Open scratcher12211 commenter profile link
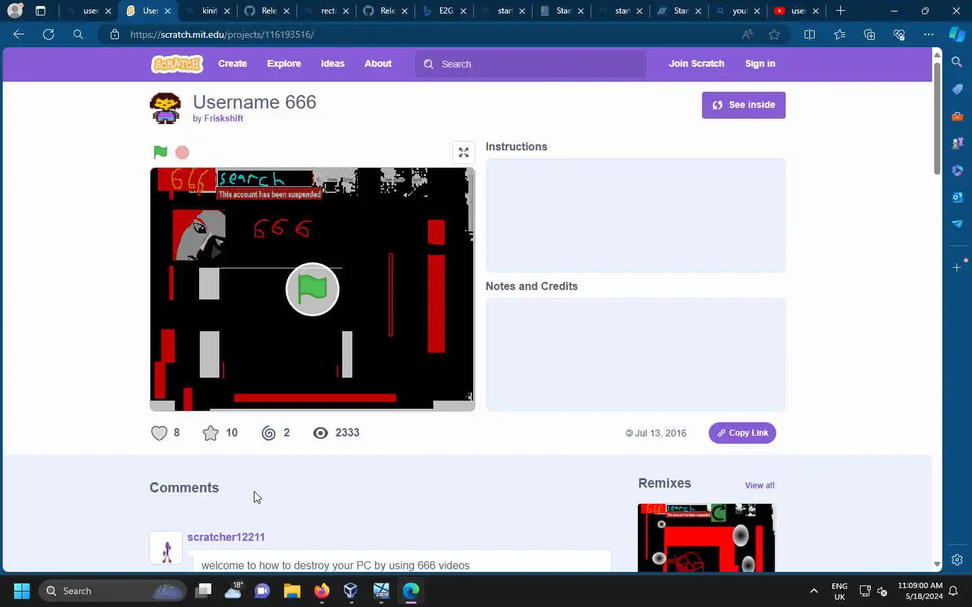The image size is (972, 607). (x=226, y=537)
